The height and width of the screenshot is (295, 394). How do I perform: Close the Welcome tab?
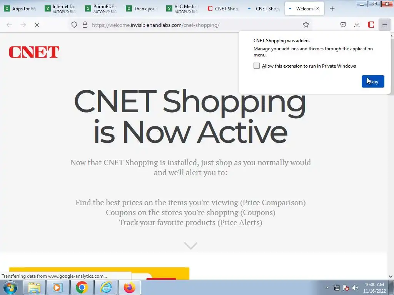pyautogui.click(x=317, y=8)
